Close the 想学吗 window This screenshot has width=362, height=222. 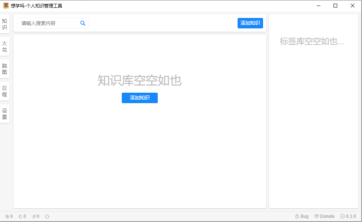(x=353, y=6)
